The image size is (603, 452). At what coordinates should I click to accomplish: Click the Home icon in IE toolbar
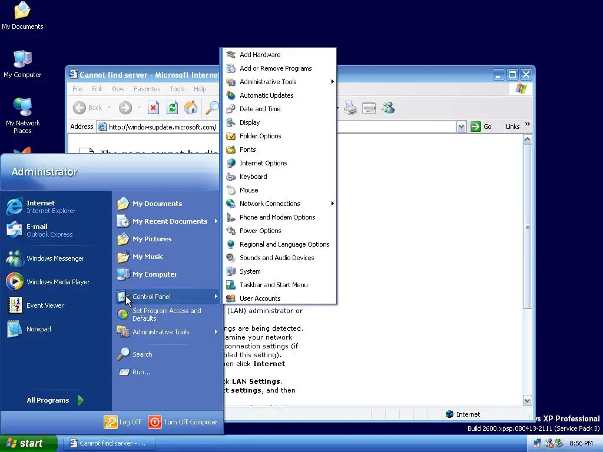point(191,108)
